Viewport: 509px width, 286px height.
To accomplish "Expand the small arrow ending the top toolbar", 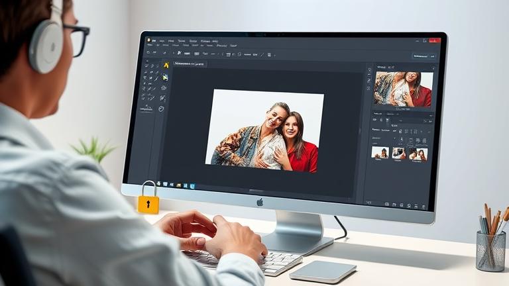I will [x=274, y=56].
